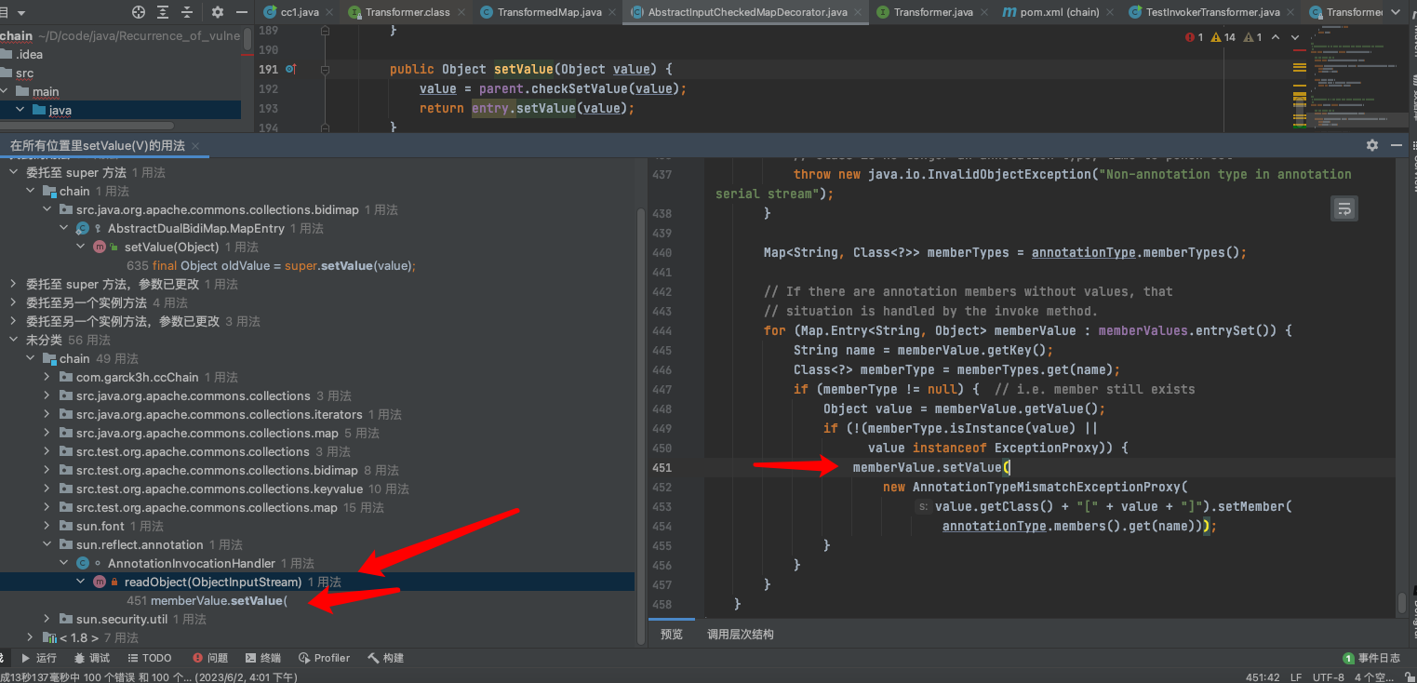The width and height of the screenshot is (1417, 683).
Task: Click the soft-wrap icon in preview editor
Action: 1343,208
